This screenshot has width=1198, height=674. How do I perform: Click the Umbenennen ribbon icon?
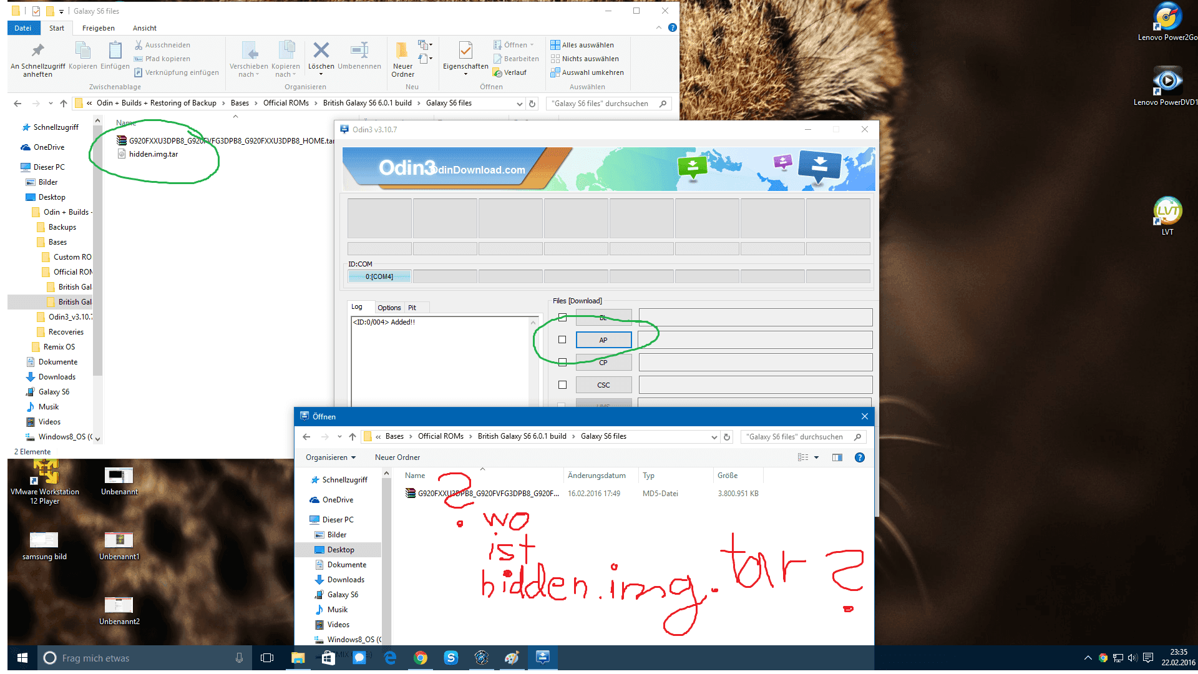359,56
